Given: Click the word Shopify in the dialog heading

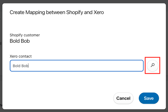Looking at the screenshot, I should [75, 12].
